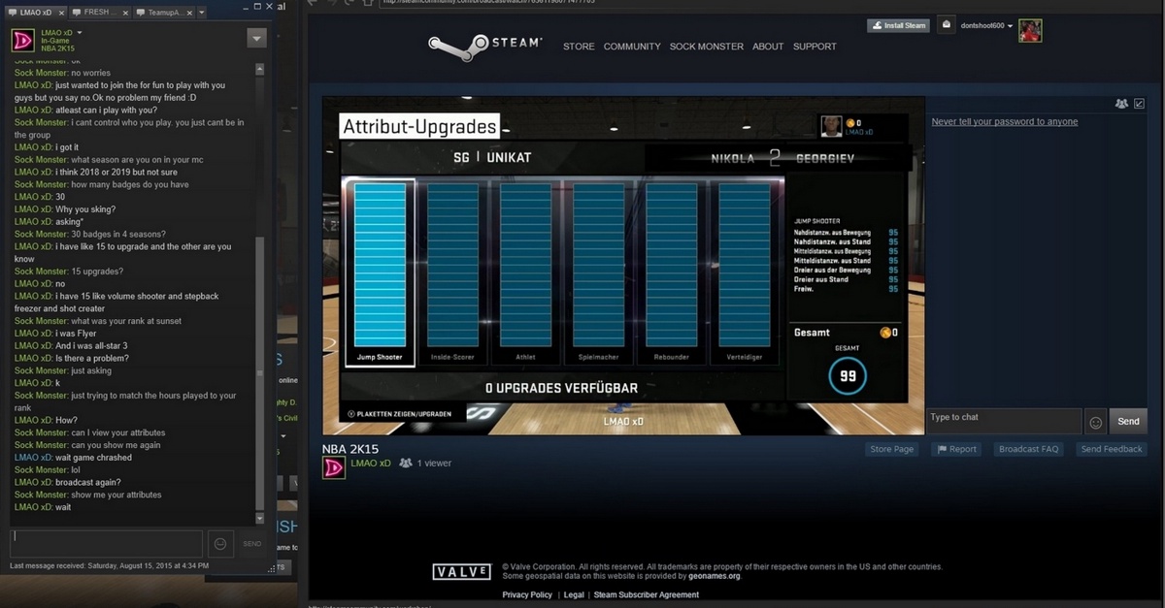Select the Inside-Scorer attribute column
This screenshot has height=608, width=1165.
[x=452, y=272]
